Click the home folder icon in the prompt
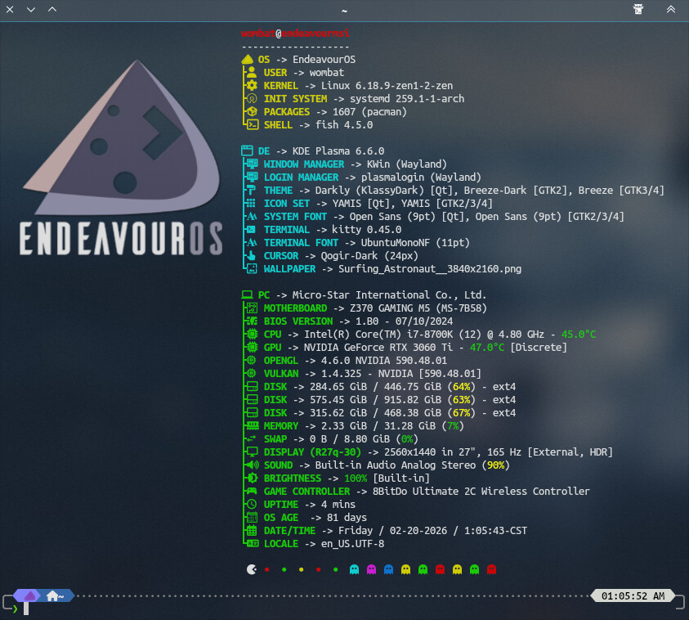The width and height of the screenshot is (689, 620). [53, 595]
